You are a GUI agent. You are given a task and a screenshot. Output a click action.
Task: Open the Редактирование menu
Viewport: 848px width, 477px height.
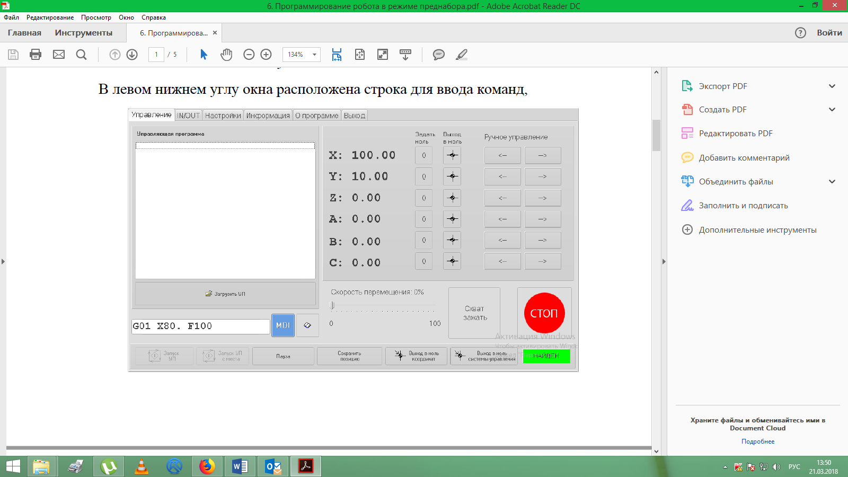[x=50, y=17]
